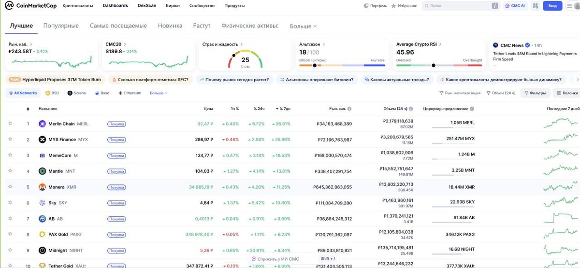Expand Больше networks dropdown
The image size is (580, 268).
point(159,93)
